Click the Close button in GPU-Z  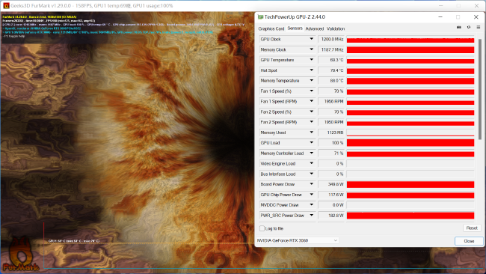tap(469, 241)
